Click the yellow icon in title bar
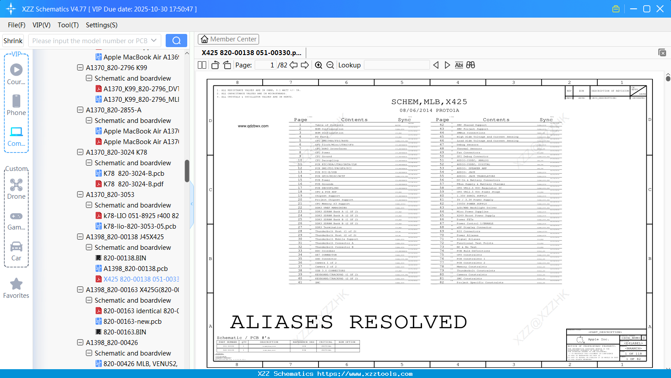The image size is (671, 378). pyautogui.click(x=616, y=9)
